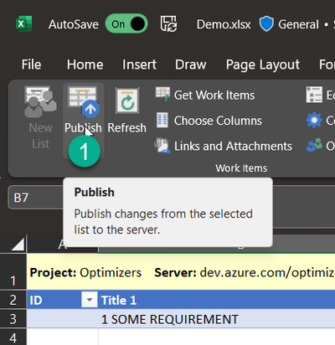Screen dimensions: 335x345
Task: Click the Refresh work items button
Action: 127,111
